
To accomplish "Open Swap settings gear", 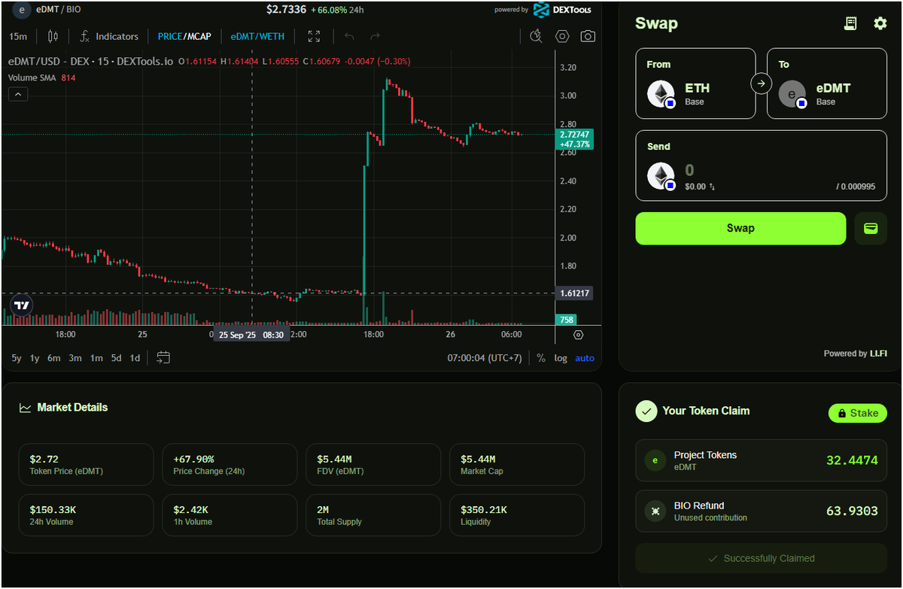I will tap(880, 23).
